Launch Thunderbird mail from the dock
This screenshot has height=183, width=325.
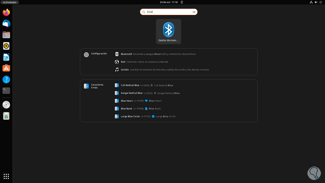(6, 24)
